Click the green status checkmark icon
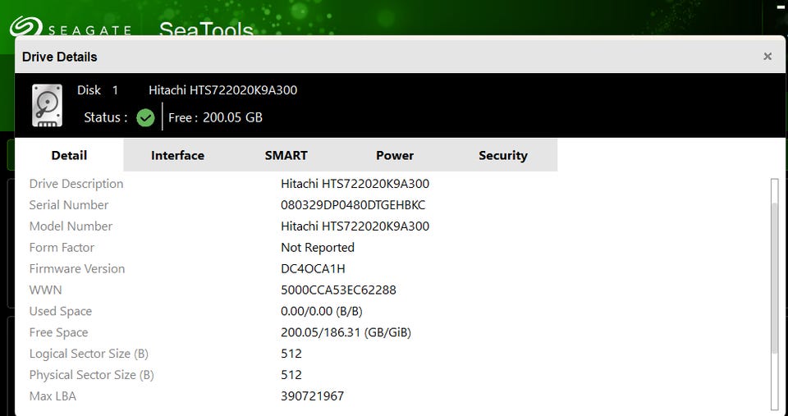The height and width of the screenshot is (416, 788). pyautogui.click(x=146, y=118)
